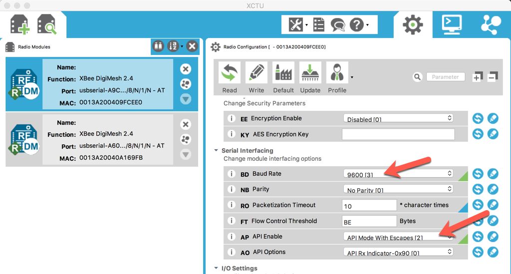Write the API Options parameter
Screen dimensions: 511x274
[x=493, y=252]
